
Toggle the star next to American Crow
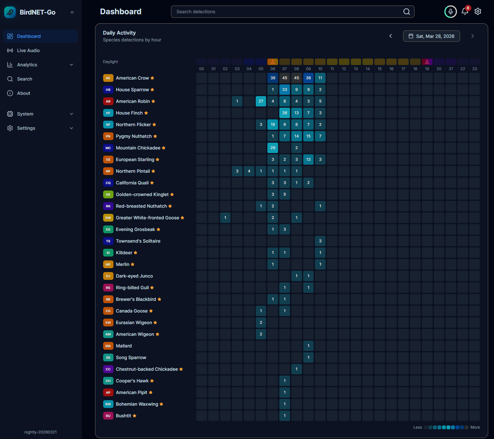pyautogui.click(x=152, y=78)
